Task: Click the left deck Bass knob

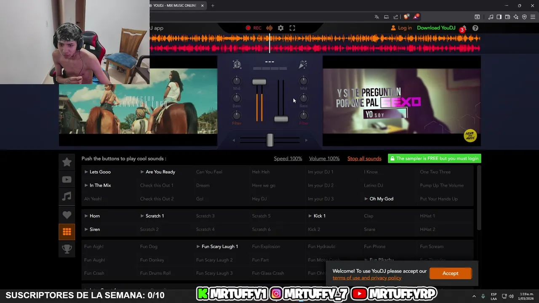Action: click(237, 98)
